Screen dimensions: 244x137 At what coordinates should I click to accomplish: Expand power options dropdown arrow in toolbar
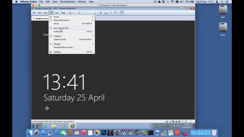coord(73,13)
